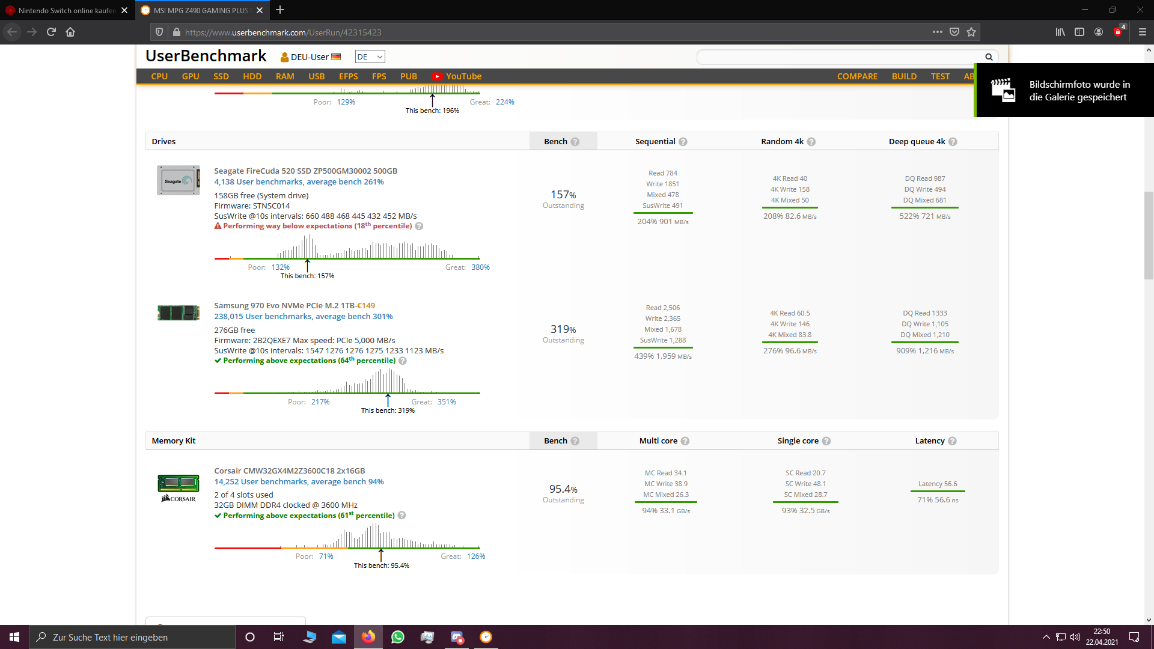This screenshot has height=649, width=1154.
Task: Bookmark this page with star icon
Action: pos(971,32)
